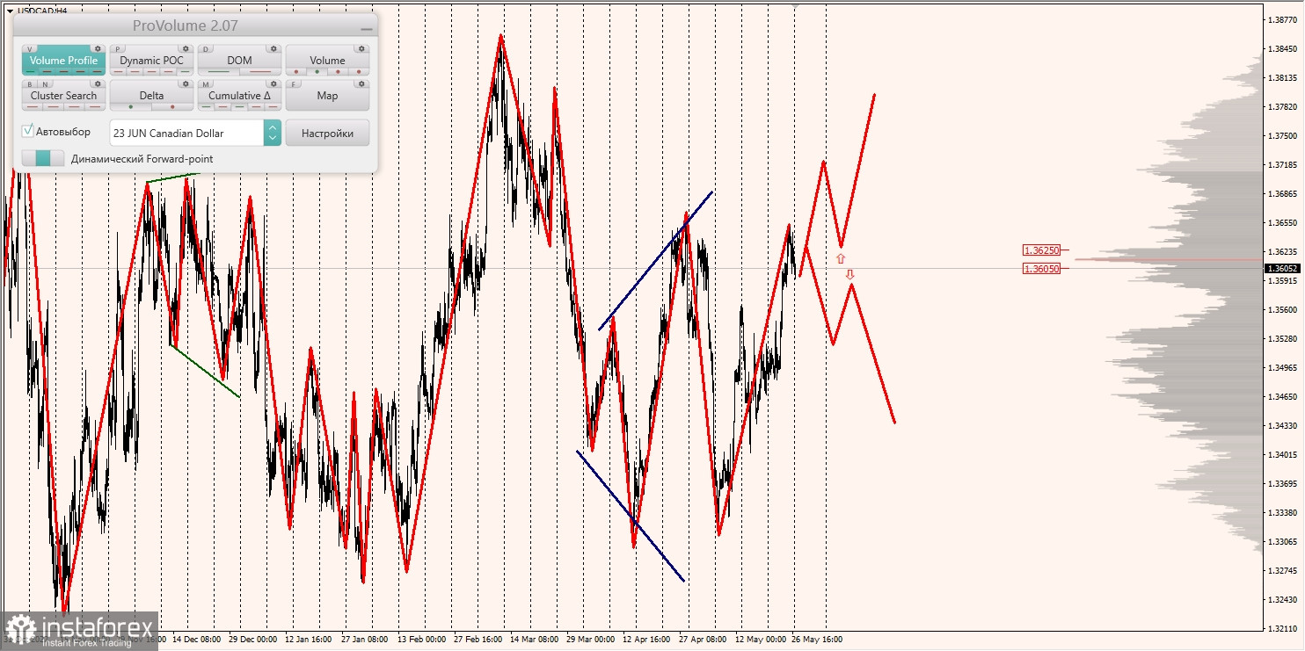
Task: Select the red down-arrow marker on chart
Action: click(x=850, y=275)
